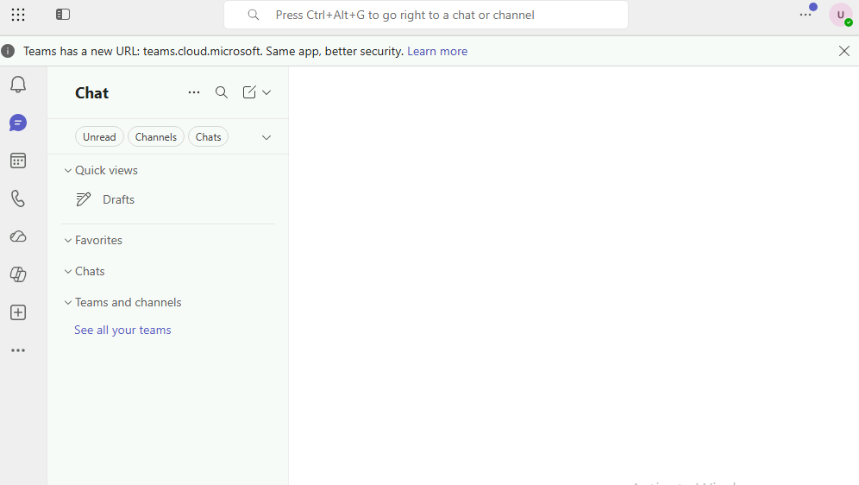The image size is (859, 485).
Task: Filter list by Chats
Action: 208,137
